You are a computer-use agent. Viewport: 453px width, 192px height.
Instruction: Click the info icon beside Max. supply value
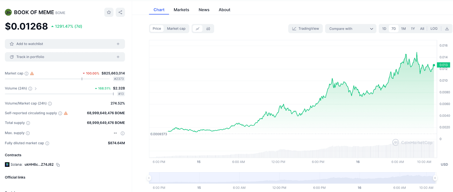tap(123, 133)
